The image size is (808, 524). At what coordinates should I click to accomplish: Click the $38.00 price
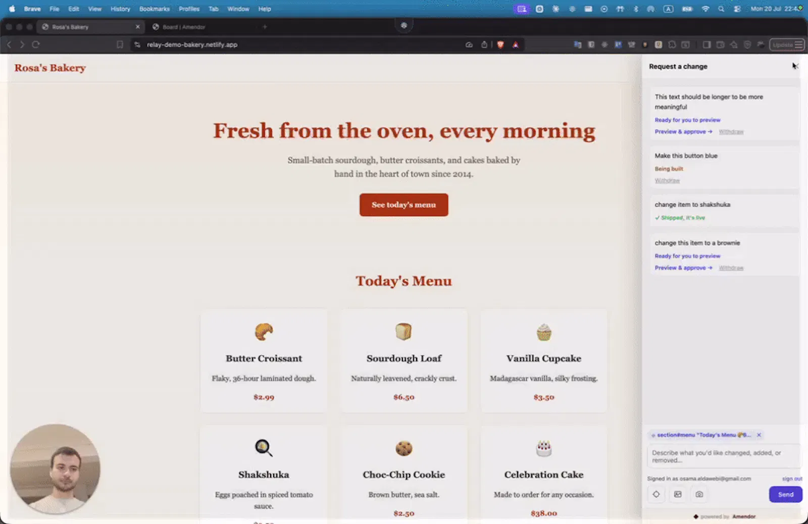(544, 513)
